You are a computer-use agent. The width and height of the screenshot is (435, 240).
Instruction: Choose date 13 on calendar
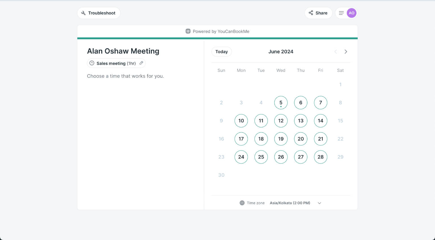pos(301,121)
